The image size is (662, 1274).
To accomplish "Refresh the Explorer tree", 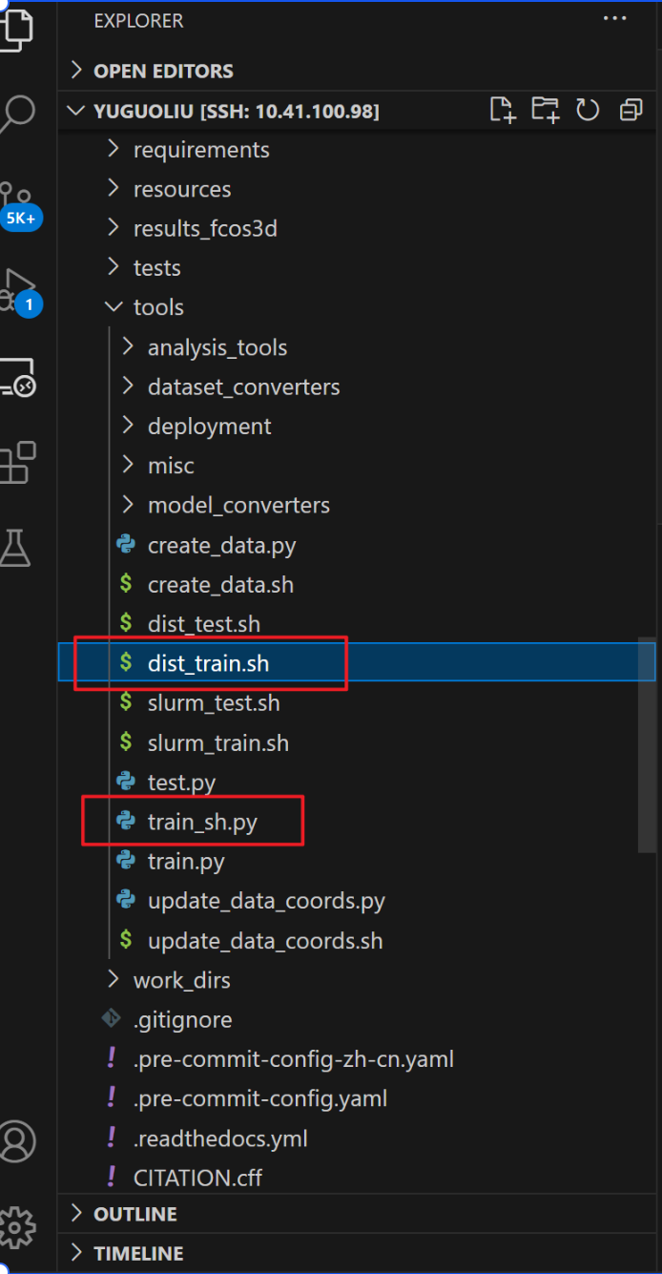I will point(588,110).
